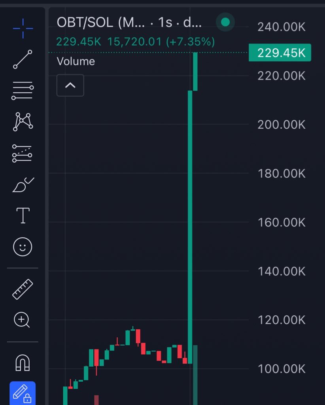Select the brush drawing tool
Image resolution: width=325 pixels, height=405 pixels.
23,184
